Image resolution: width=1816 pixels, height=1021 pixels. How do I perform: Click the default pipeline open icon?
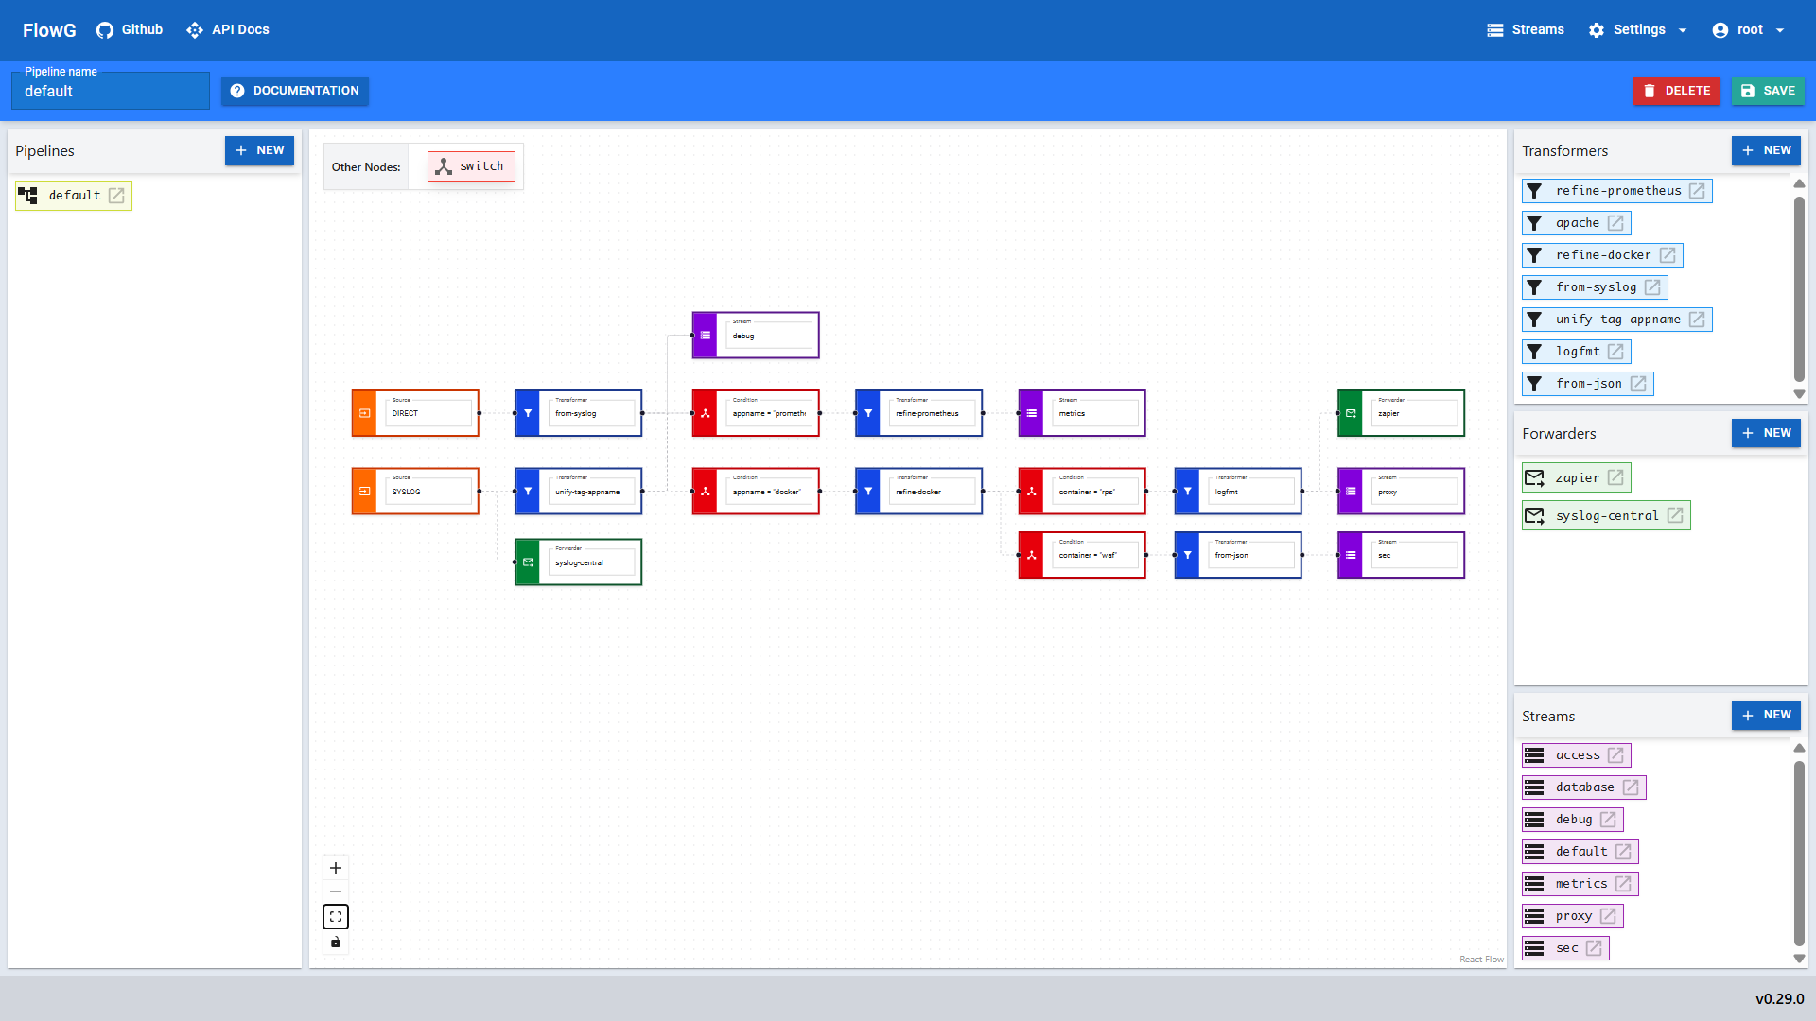[116, 196]
